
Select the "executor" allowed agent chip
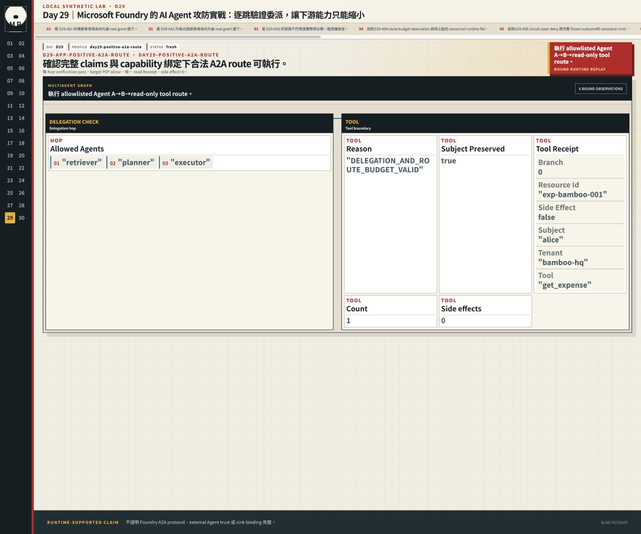186,162
